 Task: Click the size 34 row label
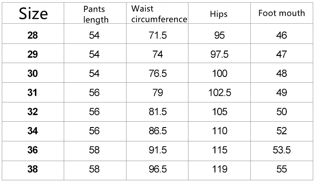pyautogui.click(x=33, y=131)
